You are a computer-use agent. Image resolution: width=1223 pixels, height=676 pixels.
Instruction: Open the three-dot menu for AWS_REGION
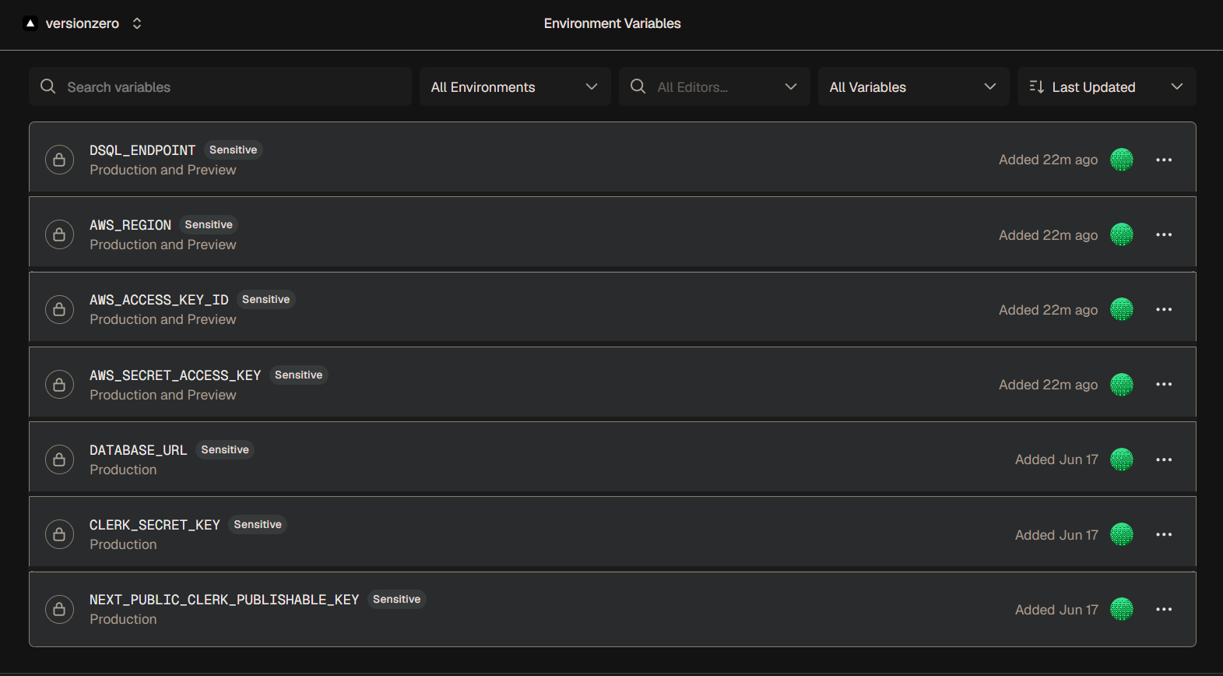tap(1164, 234)
